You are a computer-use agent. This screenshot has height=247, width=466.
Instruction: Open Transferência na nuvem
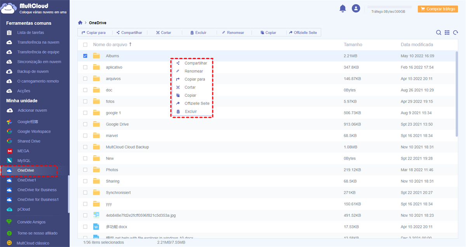pyautogui.click(x=38, y=42)
